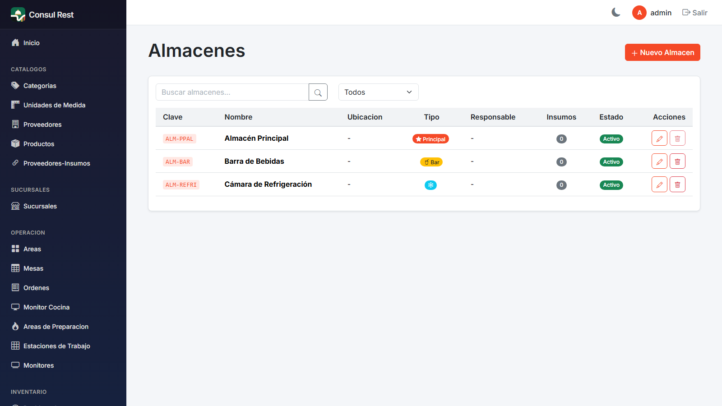The height and width of the screenshot is (406, 722).
Task: Open Productos in sidebar
Action: click(x=63, y=144)
